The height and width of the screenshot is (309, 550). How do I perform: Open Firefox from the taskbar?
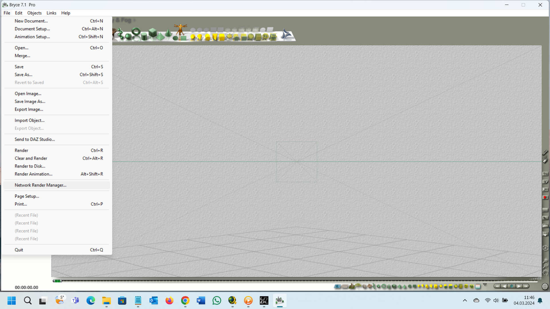click(169, 300)
